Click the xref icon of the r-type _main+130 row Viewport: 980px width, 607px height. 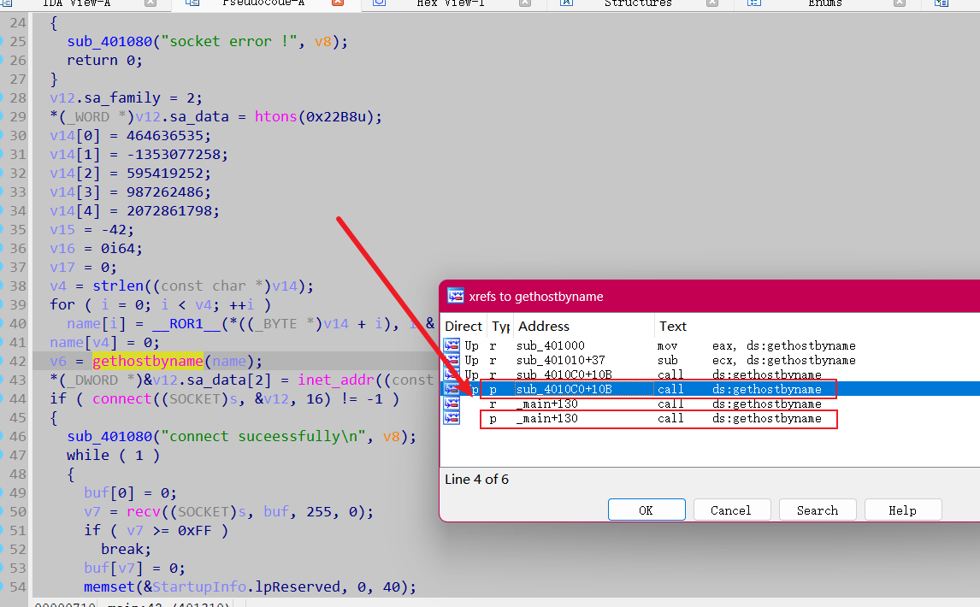pos(452,404)
